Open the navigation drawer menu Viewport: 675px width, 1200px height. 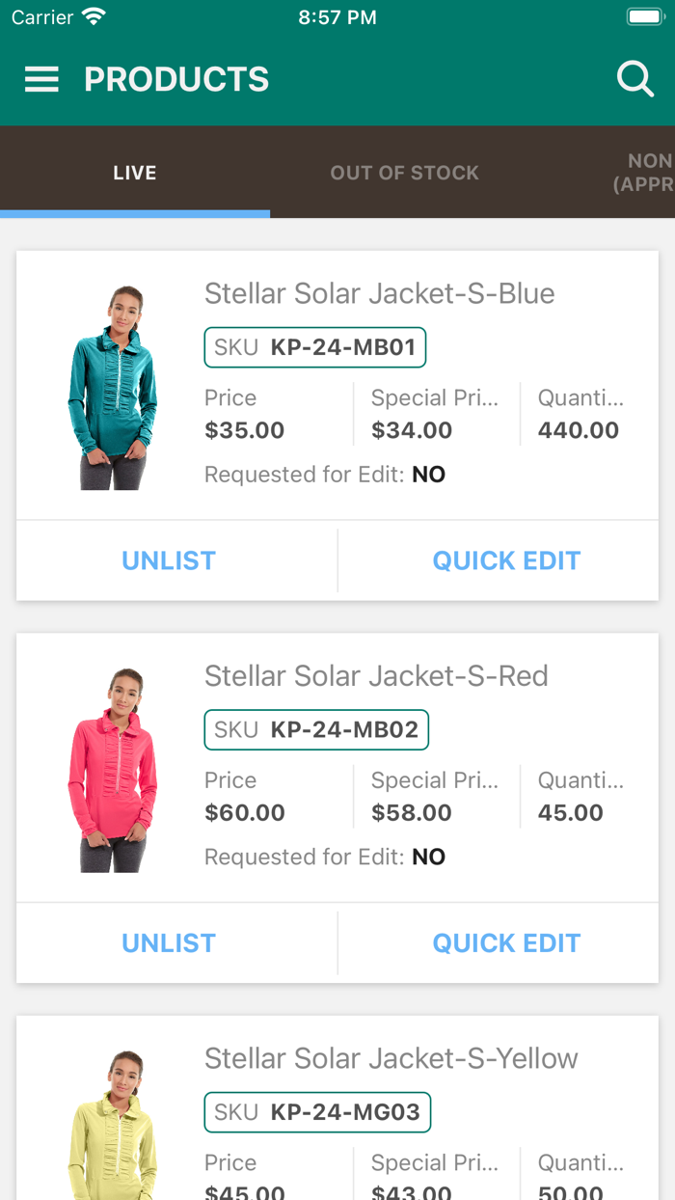(40, 79)
